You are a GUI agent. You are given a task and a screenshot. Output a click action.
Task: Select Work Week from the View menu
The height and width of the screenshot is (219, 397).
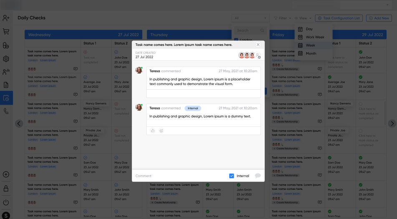point(314,37)
